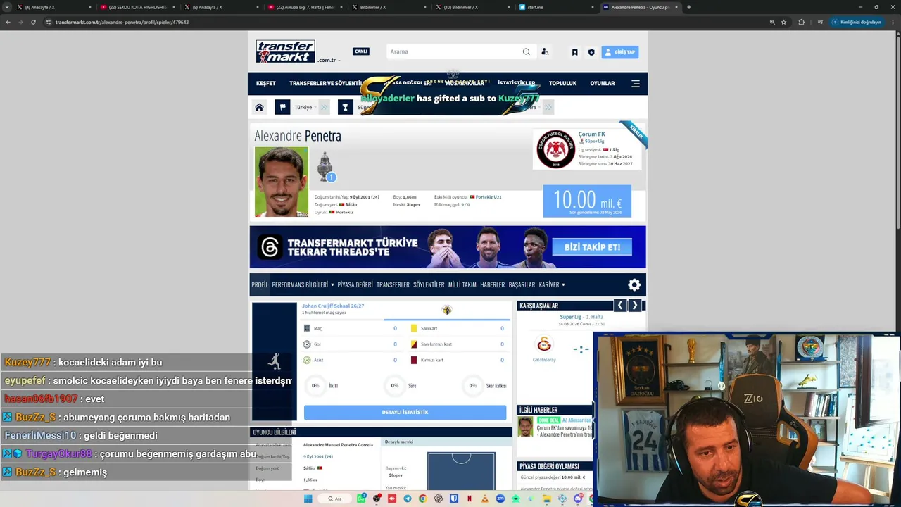Open the Süper Lig link under Çorum FK
This screenshot has height=507, width=901.
tap(594, 142)
